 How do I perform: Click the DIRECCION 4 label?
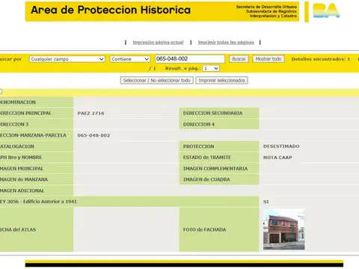(199, 124)
